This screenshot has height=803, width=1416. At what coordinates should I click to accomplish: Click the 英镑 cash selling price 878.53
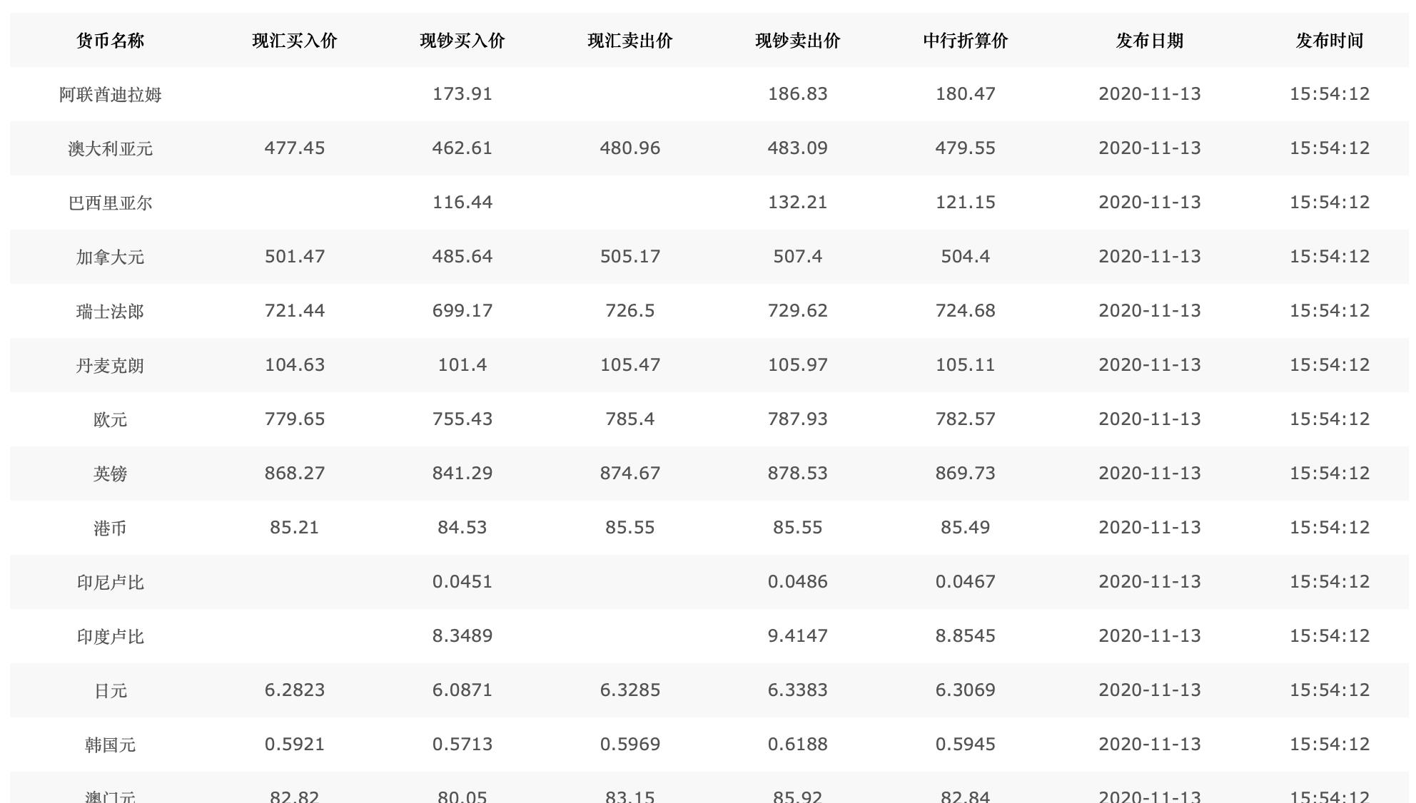(x=798, y=474)
